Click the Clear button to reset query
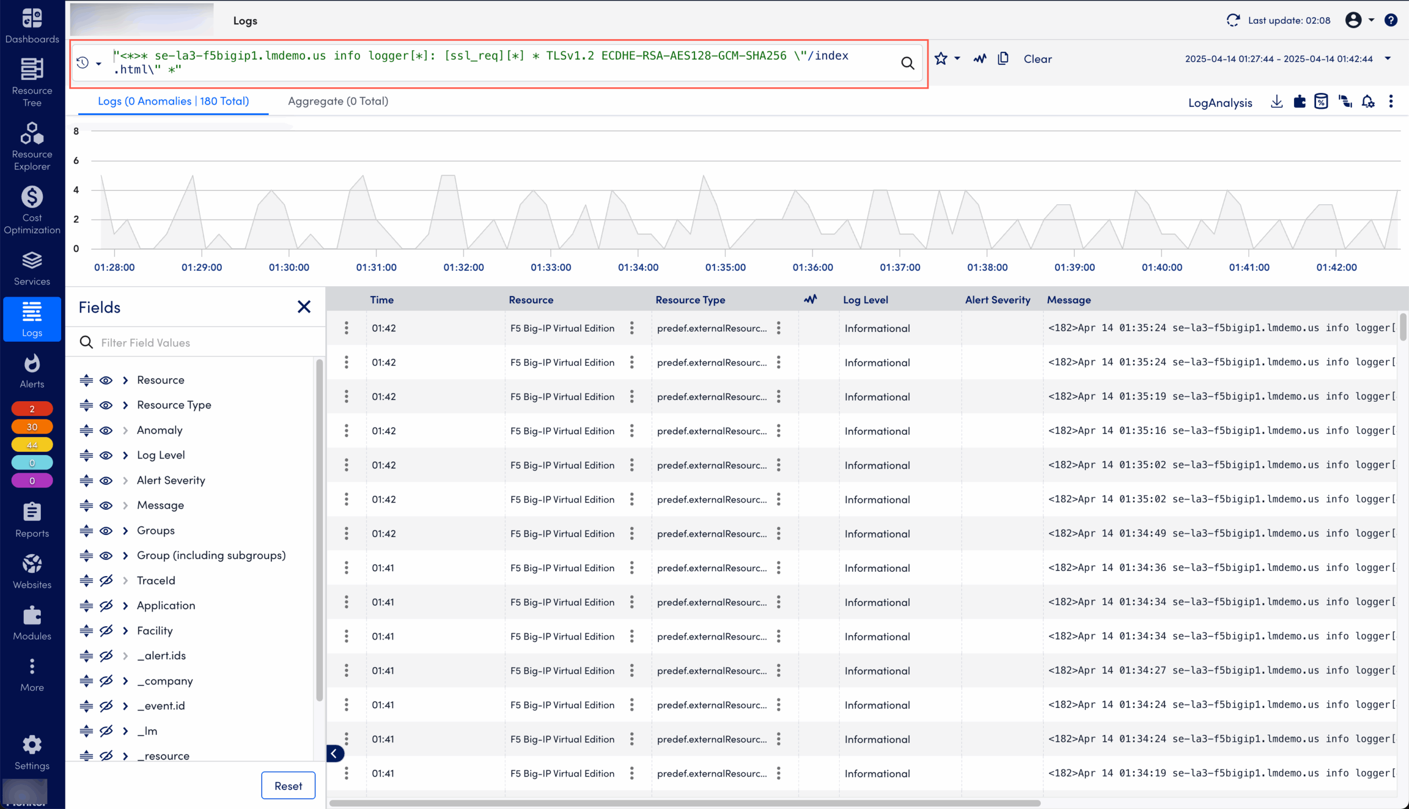The width and height of the screenshot is (1409, 809). point(1037,59)
